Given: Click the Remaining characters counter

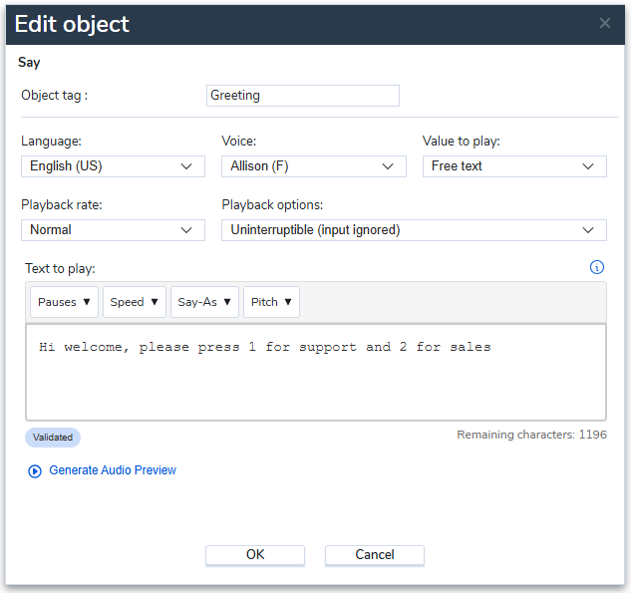Looking at the screenshot, I should click(x=531, y=435).
